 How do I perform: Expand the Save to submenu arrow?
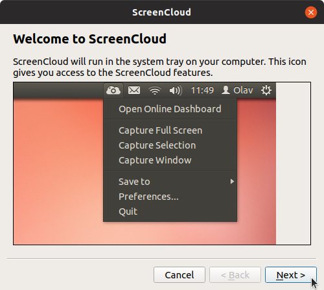232,182
